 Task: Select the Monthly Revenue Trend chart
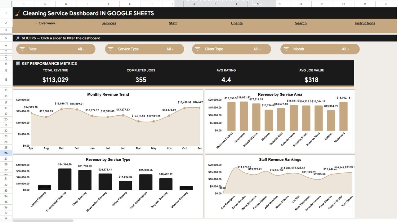click(108, 121)
